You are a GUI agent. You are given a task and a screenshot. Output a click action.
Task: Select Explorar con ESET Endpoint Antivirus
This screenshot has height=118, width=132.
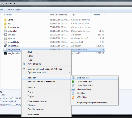click(46, 69)
